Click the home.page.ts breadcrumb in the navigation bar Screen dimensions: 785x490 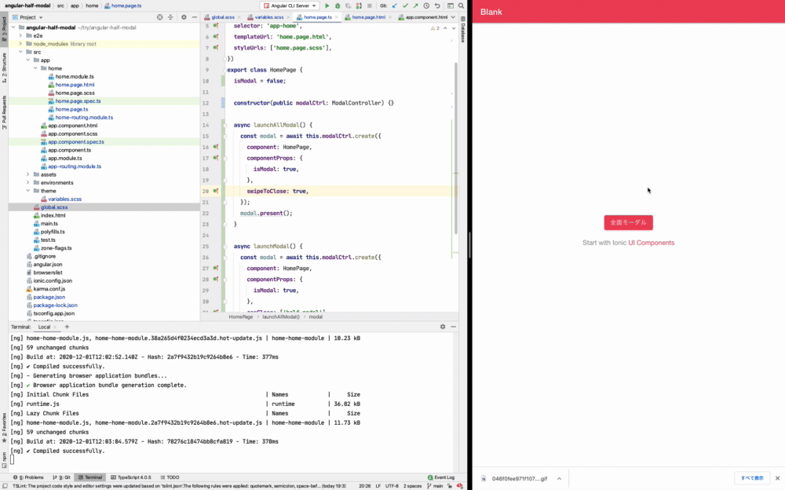point(123,5)
